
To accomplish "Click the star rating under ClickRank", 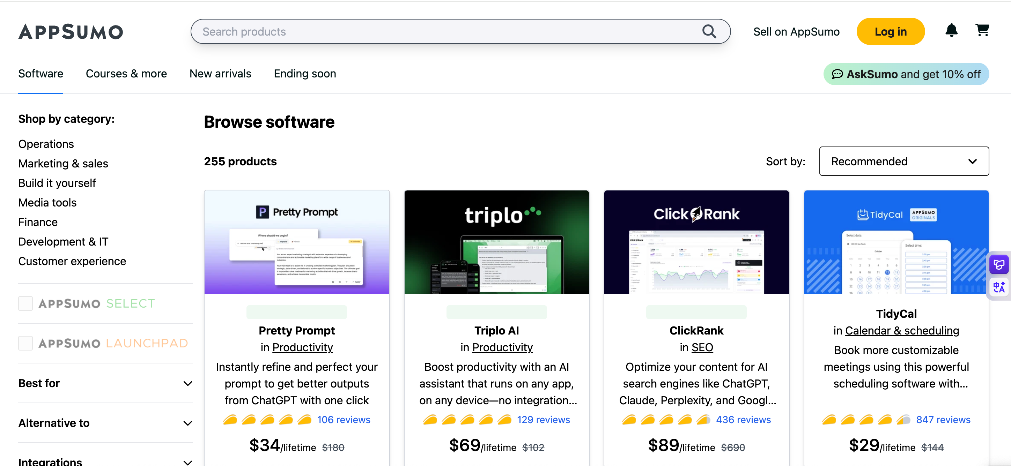I will 666,420.
